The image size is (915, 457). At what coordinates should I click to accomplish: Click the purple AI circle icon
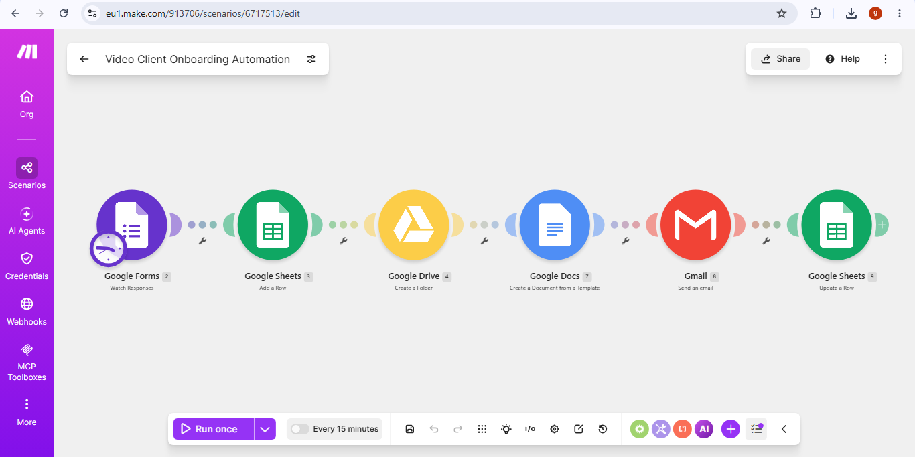pos(704,429)
